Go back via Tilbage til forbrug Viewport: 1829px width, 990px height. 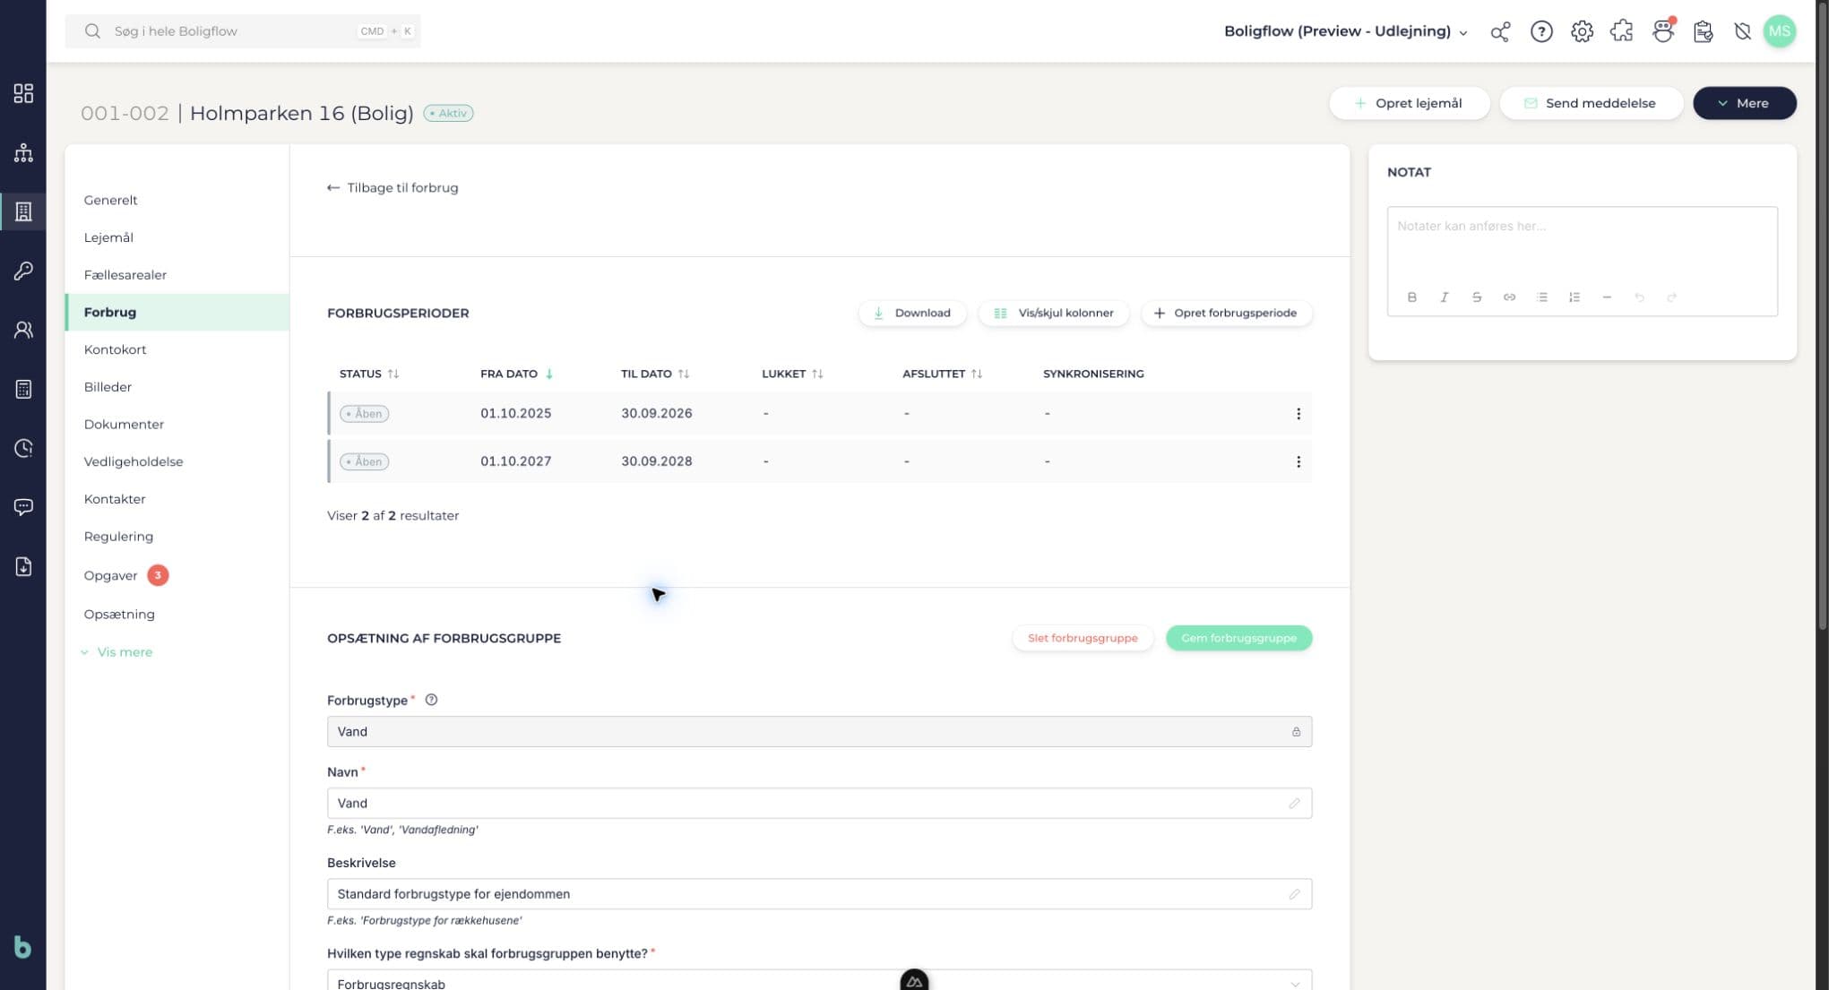point(393,187)
